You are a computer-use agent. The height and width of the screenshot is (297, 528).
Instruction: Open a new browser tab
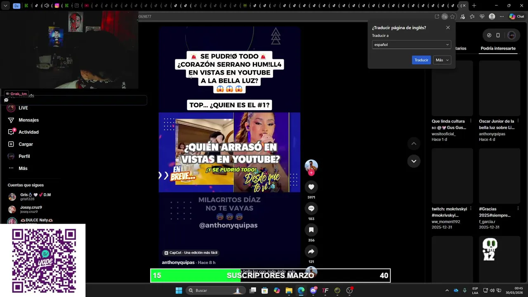click(474, 6)
